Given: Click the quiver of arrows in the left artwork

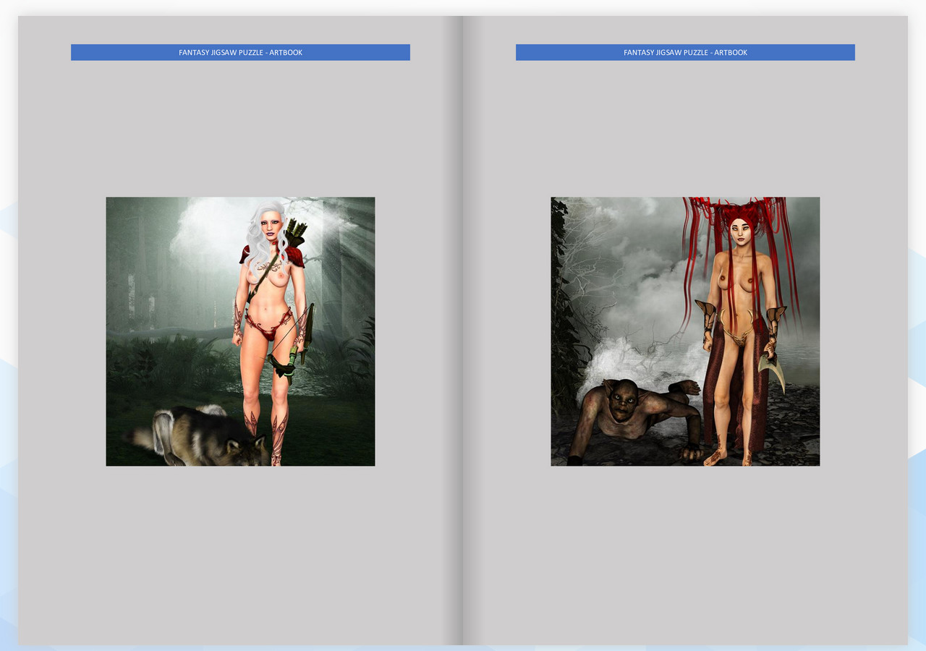Looking at the screenshot, I should (x=292, y=231).
